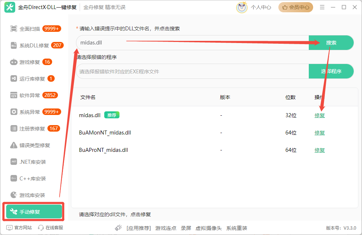The height and width of the screenshot is (235, 362).
Task: Open 个人中心 personal center
Action: 261,7
